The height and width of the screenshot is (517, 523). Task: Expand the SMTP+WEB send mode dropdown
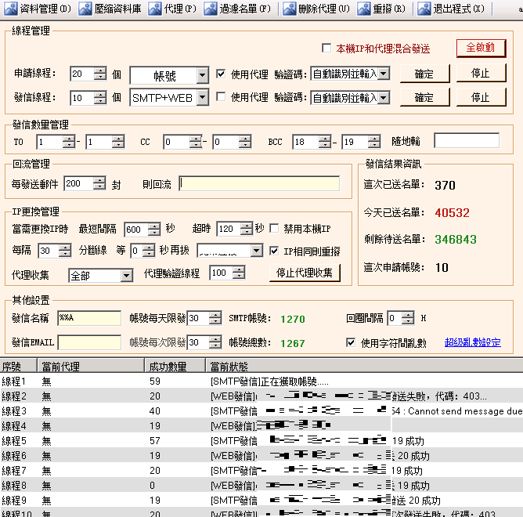[x=202, y=98]
